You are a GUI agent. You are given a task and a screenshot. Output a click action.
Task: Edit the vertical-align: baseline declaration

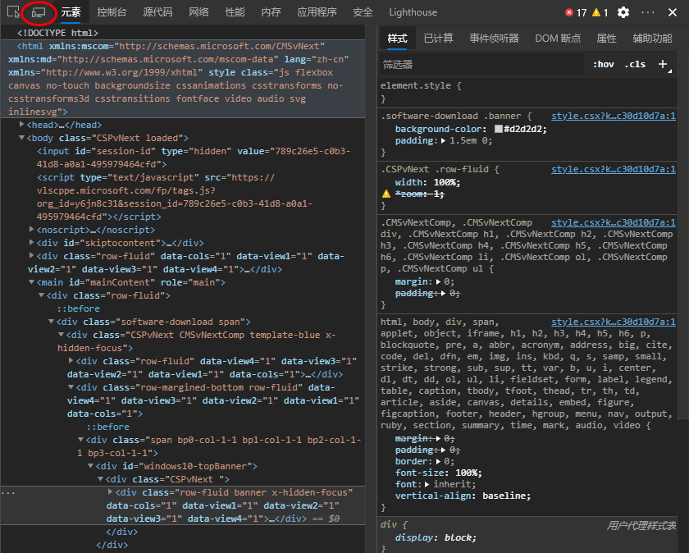coord(463,496)
